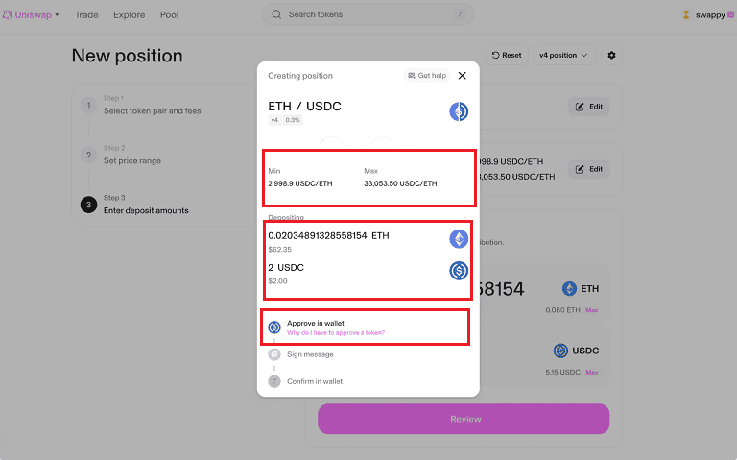
Task: Open the Uniswap logo menu
Action: click(x=31, y=15)
